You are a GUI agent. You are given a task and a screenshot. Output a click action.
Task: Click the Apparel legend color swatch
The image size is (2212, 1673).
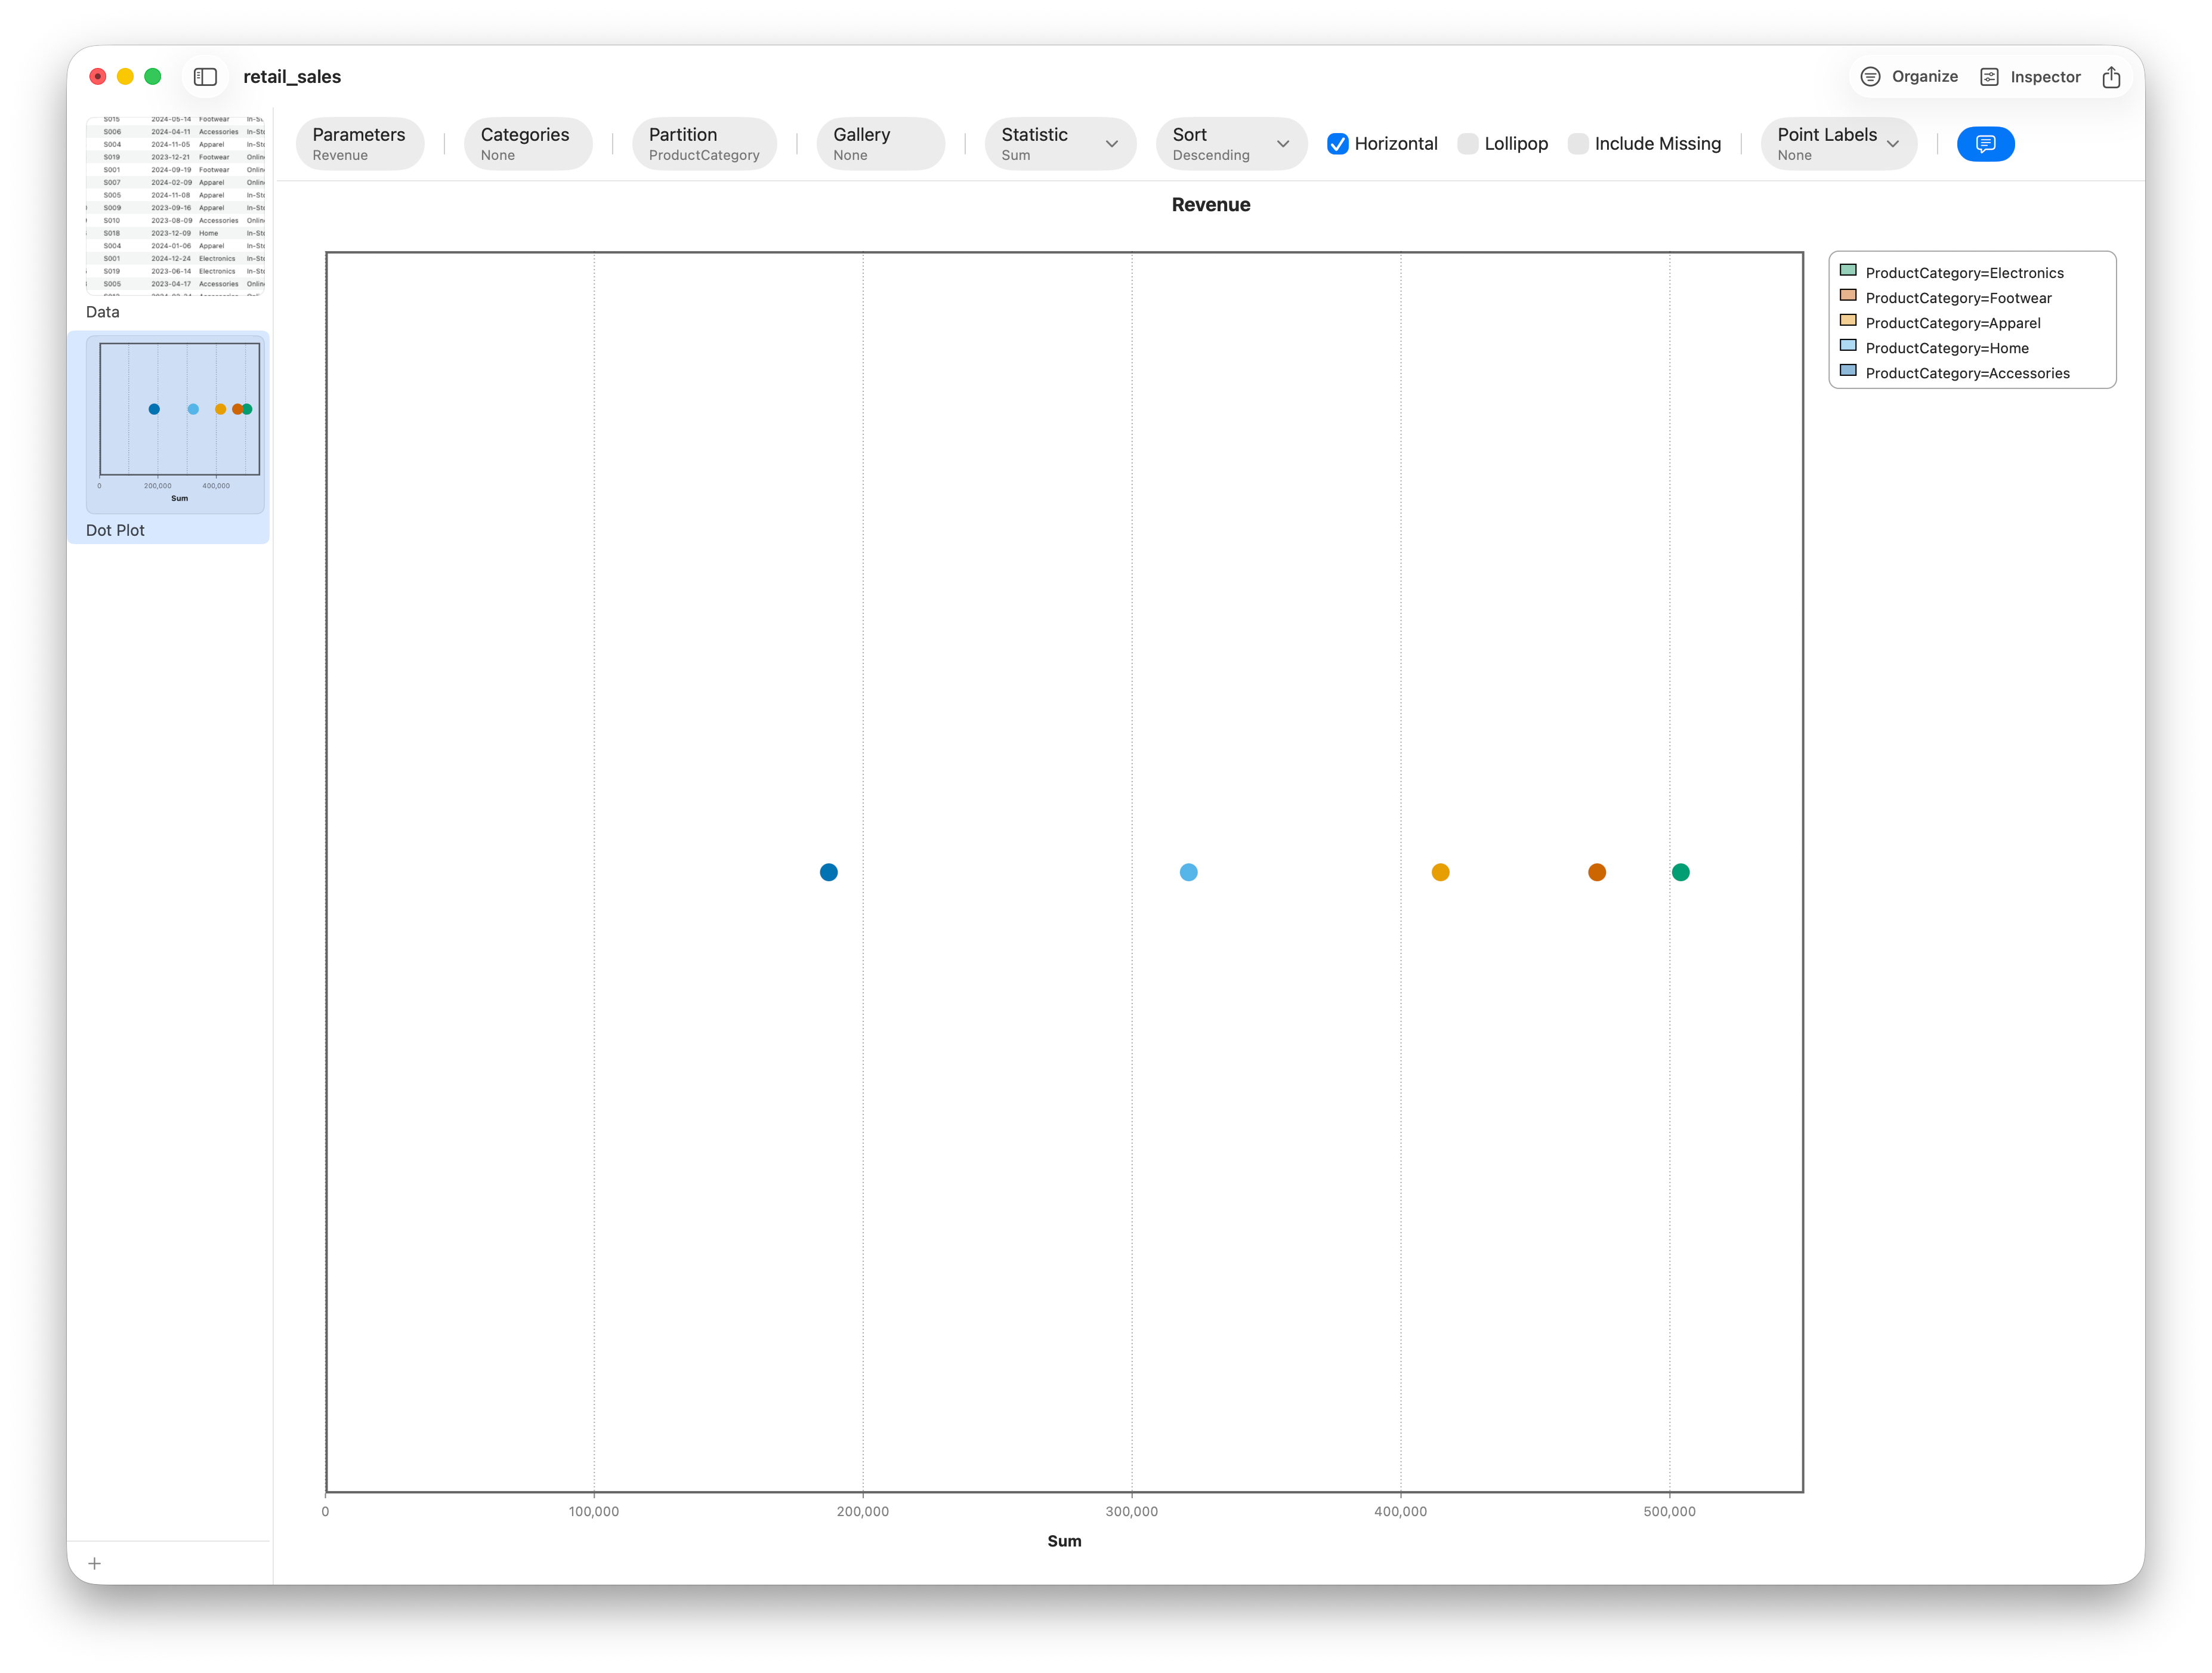click(1848, 321)
